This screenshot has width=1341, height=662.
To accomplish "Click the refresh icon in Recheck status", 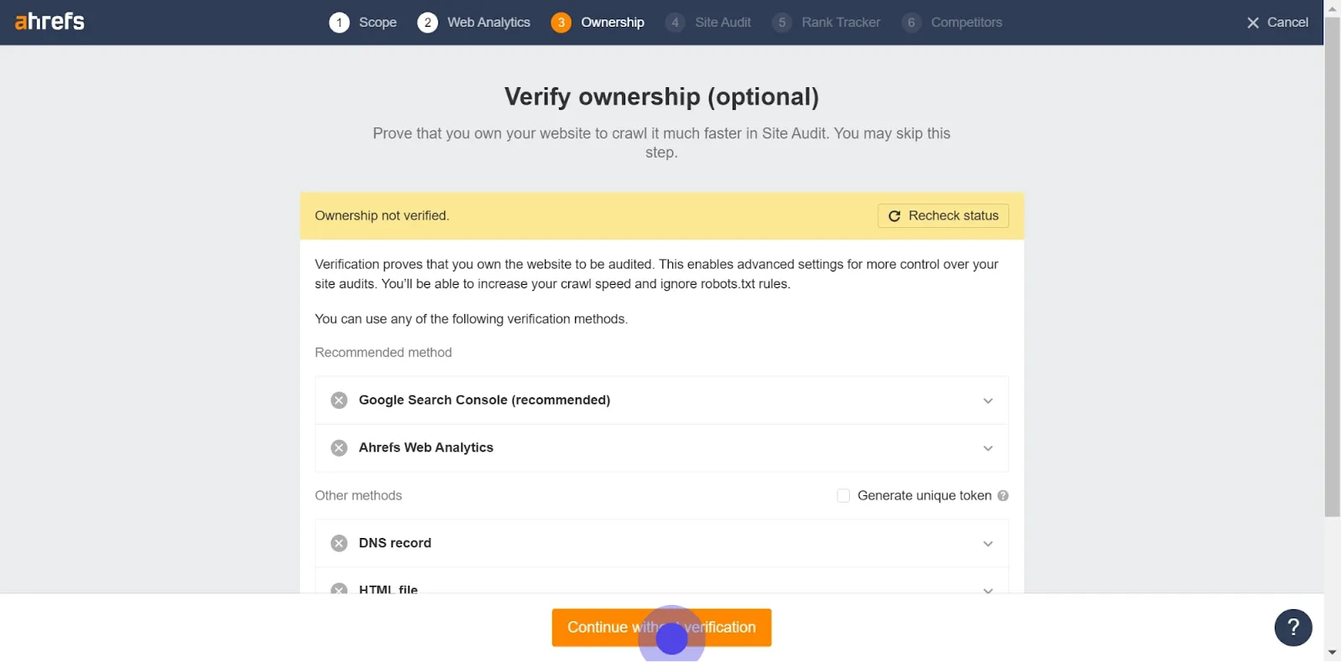I will [894, 216].
